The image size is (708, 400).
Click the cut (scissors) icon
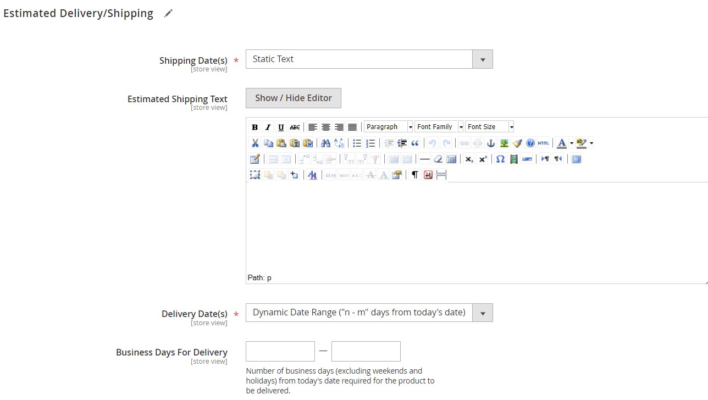tap(255, 143)
